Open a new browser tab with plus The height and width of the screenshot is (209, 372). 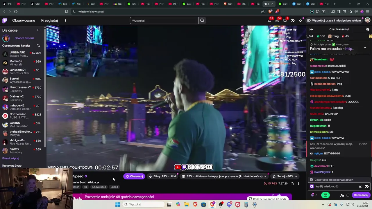point(335,4)
